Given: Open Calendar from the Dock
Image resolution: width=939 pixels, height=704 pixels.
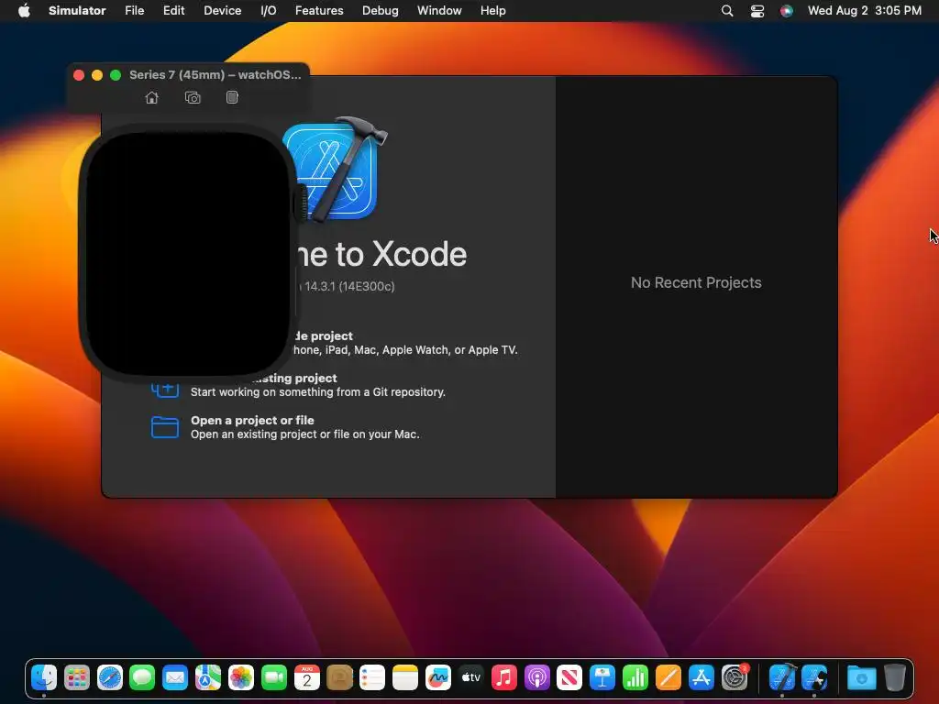Looking at the screenshot, I should (306, 677).
